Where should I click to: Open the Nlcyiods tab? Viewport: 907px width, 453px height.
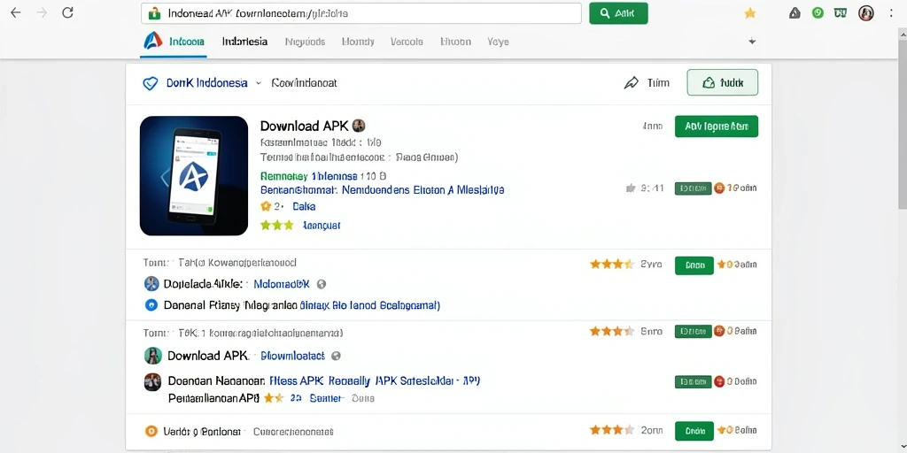305,42
